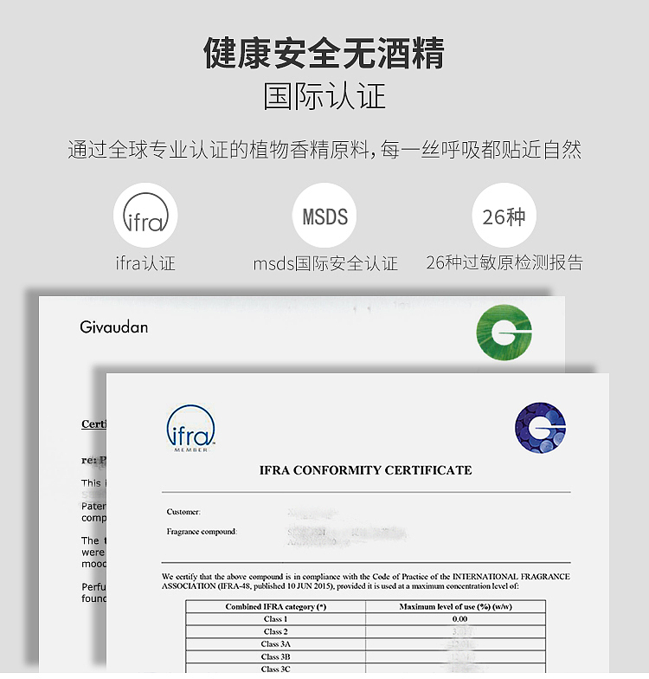Click the 26种 circular badge
The width and height of the screenshot is (649, 679).
pos(504,215)
